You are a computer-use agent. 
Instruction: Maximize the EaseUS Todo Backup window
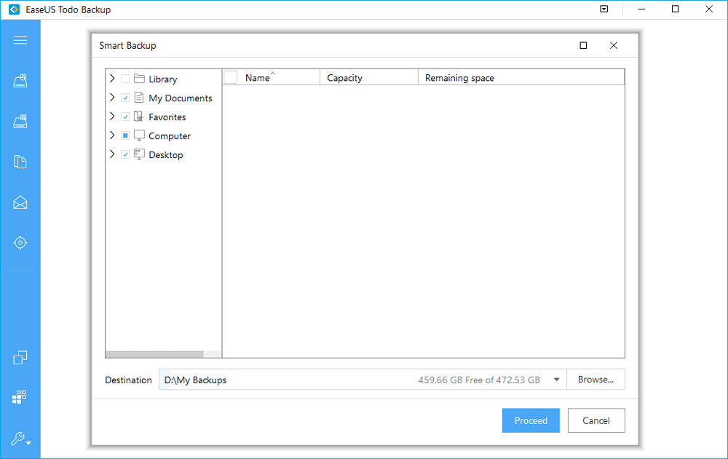[675, 9]
